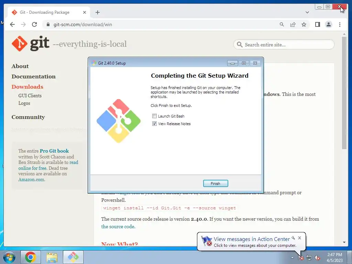This screenshot has height=264, width=352.
Task: Click the zoom magnifier icon in address bar
Action: coord(282,24)
